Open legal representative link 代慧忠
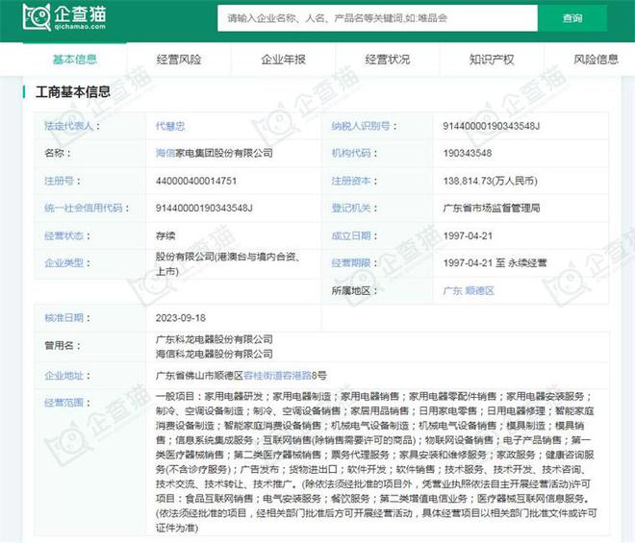The width and height of the screenshot is (635, 543). point(170,126)
